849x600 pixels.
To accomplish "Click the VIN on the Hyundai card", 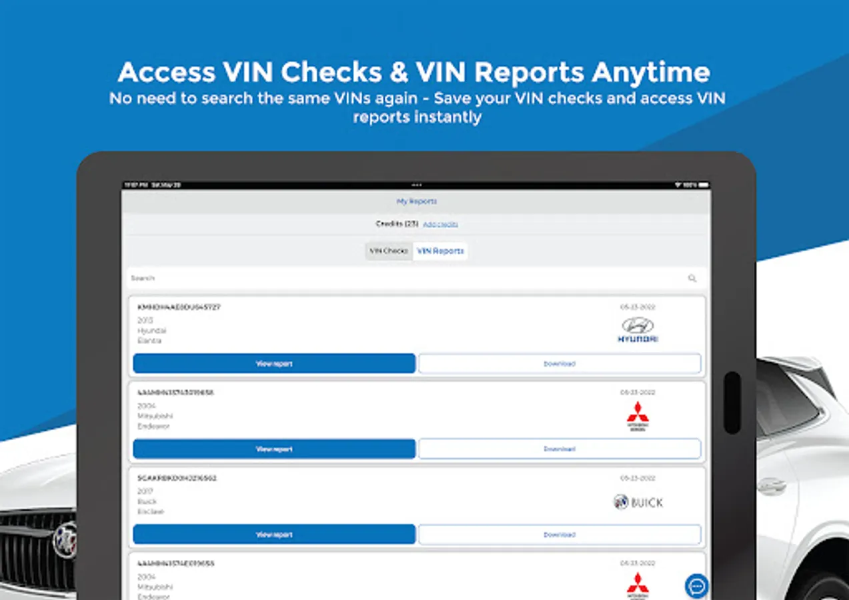I will pos(179,307).
